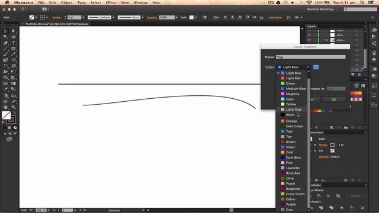Viewport: 379px width, 213px height.
Task: Open Creative Cloud Libraries dock icon
Action: pos(374,30)
